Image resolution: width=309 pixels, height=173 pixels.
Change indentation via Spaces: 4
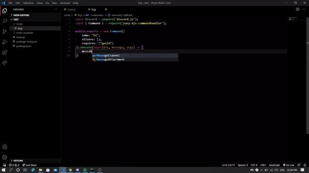[x=243, y=165]
